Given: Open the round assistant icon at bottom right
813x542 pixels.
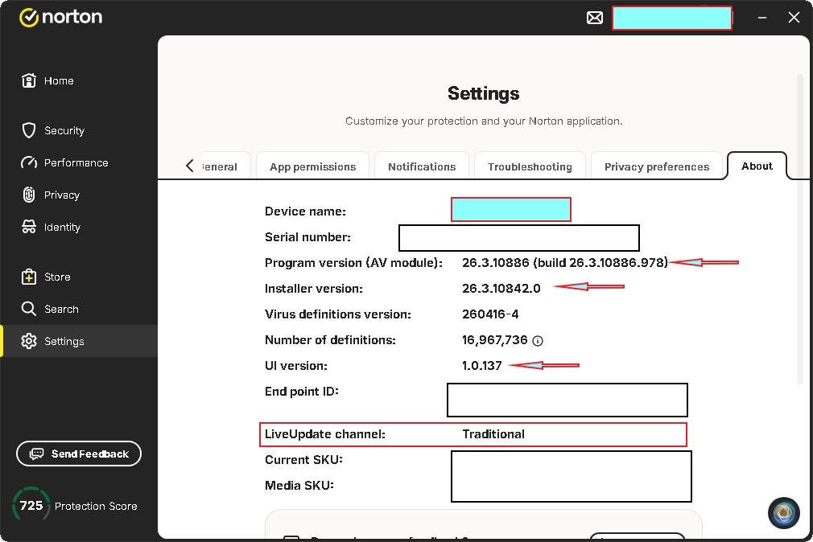Looking at the screenshot, I should click(x=783, y=512).
